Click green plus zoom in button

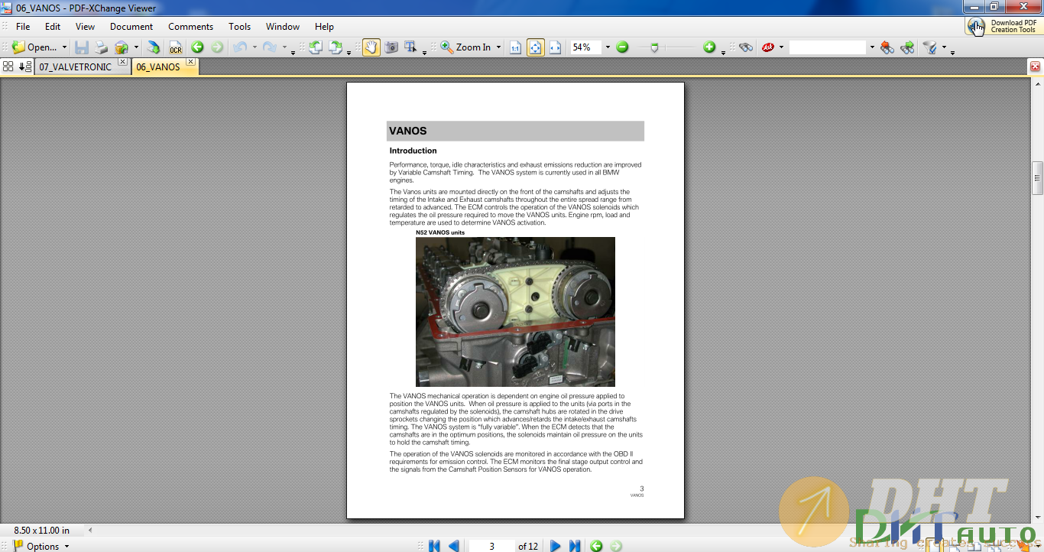pos(709,47)
